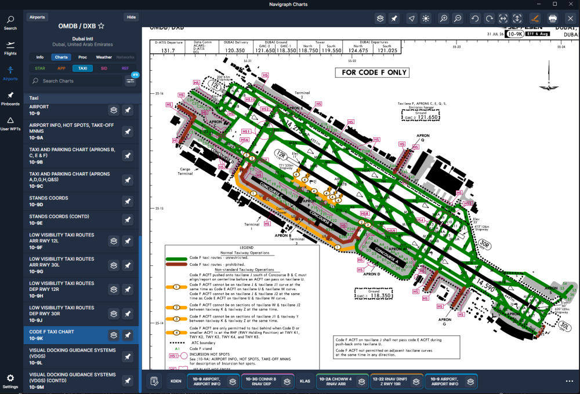
Task: Open the Flights sidebar icon
Action: [10, 48]
